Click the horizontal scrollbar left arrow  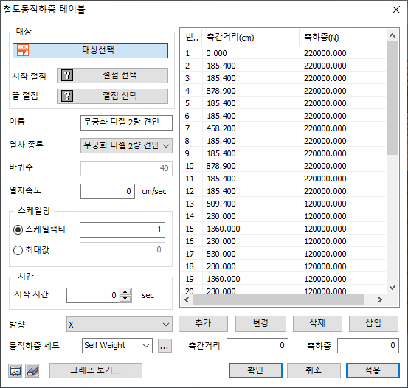[187, 299]
